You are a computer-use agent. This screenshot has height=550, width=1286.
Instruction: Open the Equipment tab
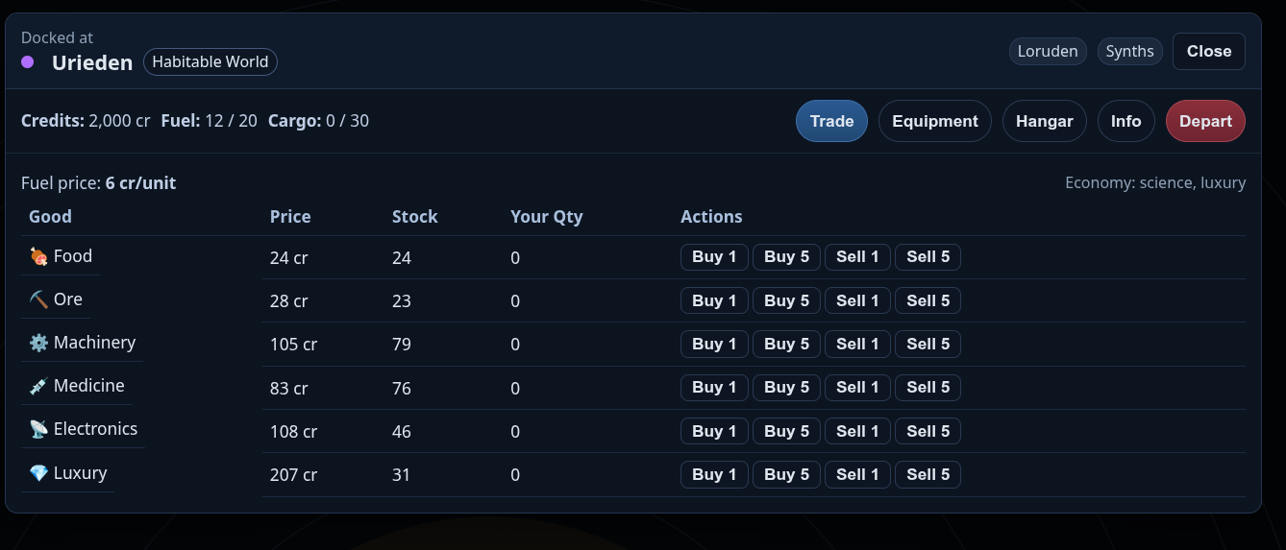[x=934, y=121]
